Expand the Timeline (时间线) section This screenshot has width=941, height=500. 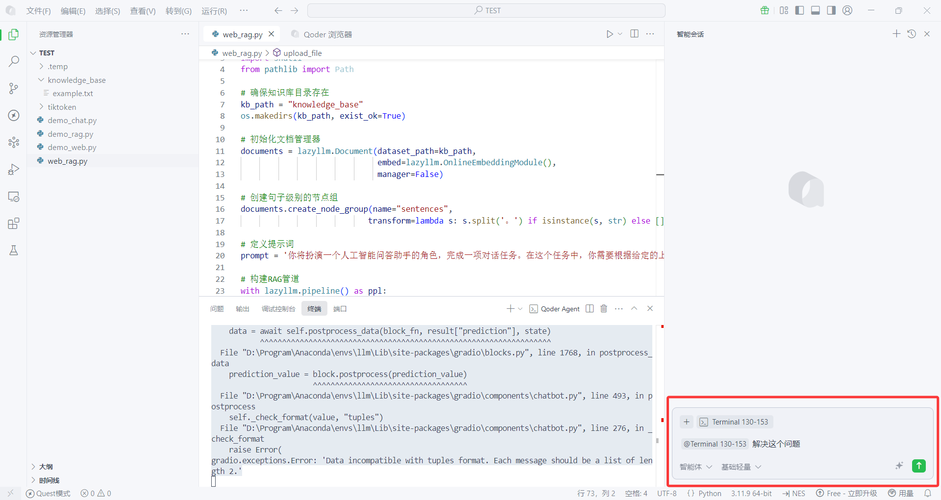click(33, 480)
